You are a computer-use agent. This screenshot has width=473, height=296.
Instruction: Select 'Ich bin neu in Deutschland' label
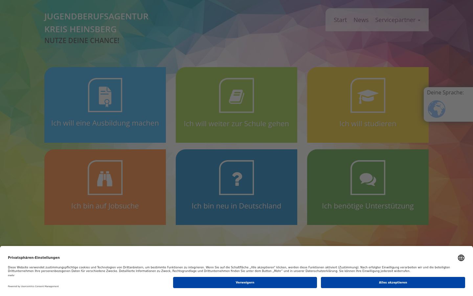coord(236,206)
